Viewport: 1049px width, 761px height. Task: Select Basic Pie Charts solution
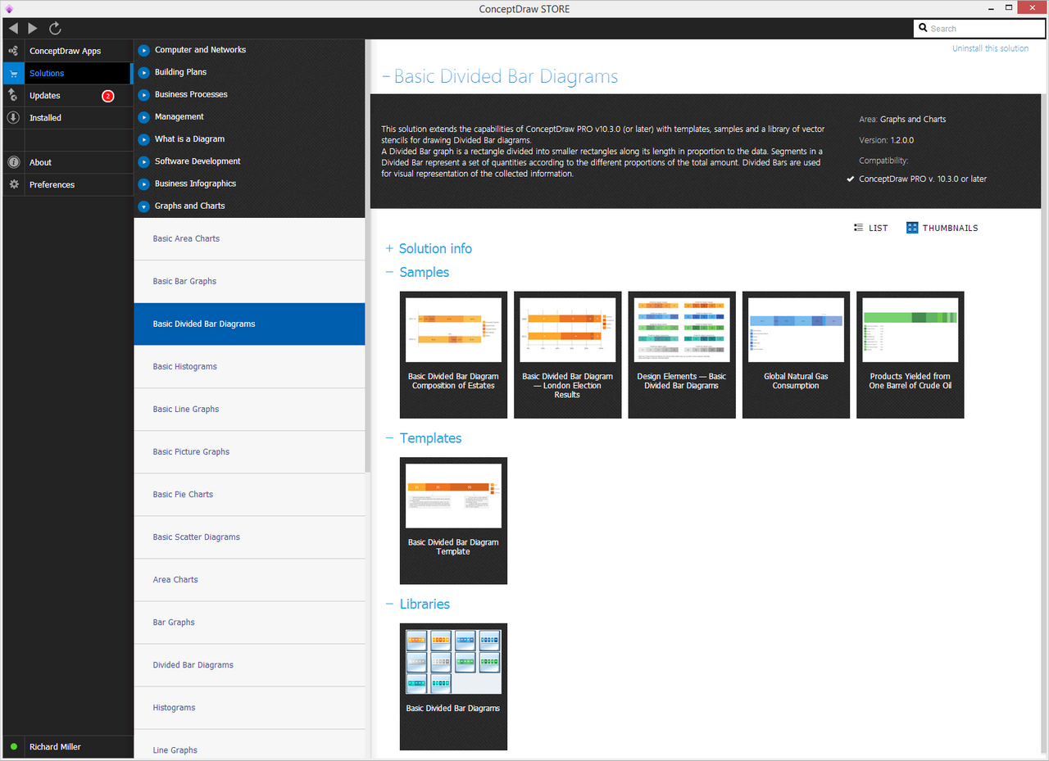click(x=249, y=495)
